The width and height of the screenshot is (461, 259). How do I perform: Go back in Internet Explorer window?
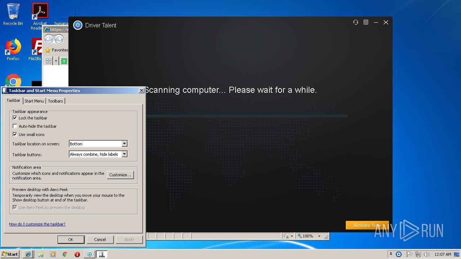pyautogui.click(x=49, y=39)
